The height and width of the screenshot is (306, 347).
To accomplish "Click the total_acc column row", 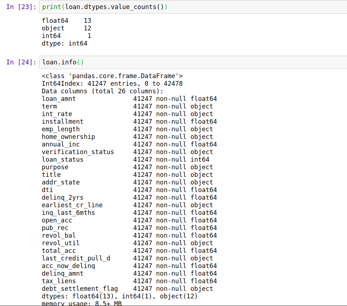I will [x=129, y=251].
